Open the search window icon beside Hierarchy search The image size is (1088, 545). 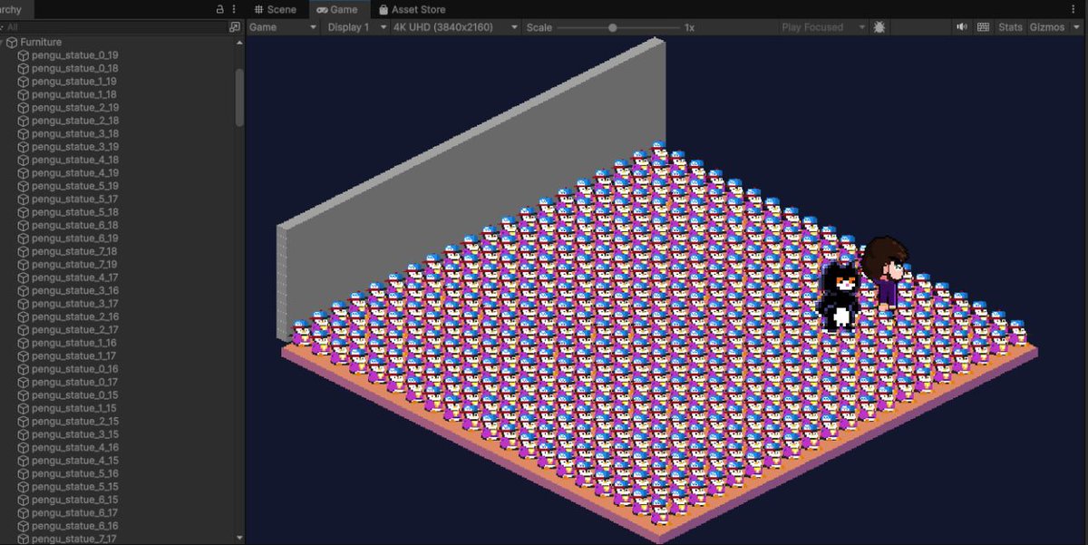pyautogui.click(x=235, y=27)
